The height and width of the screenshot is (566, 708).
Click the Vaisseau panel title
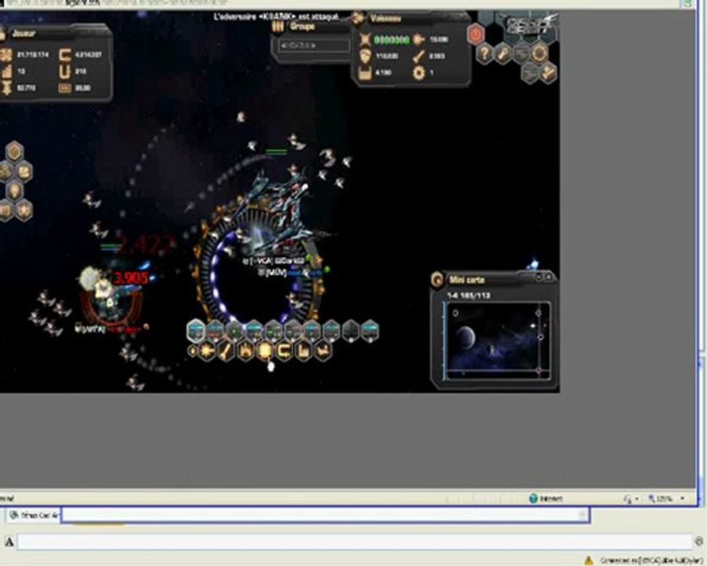385,19
